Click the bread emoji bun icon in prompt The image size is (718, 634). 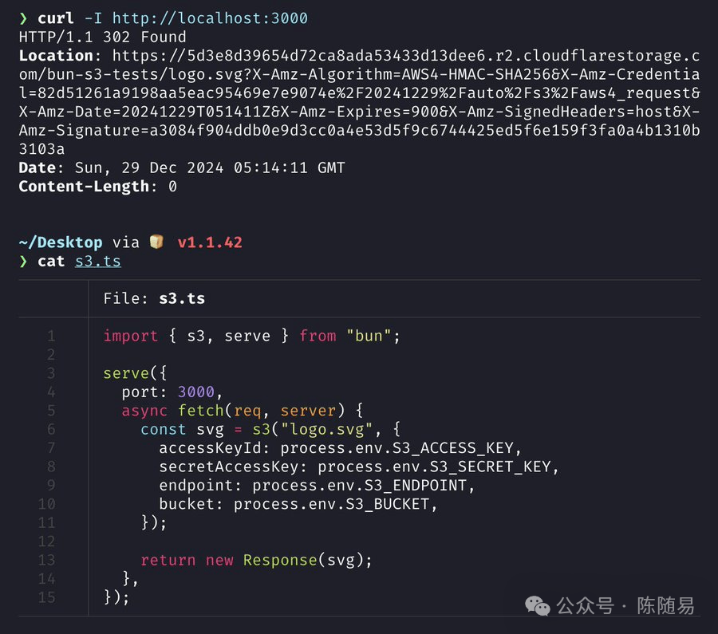[156, 242]
